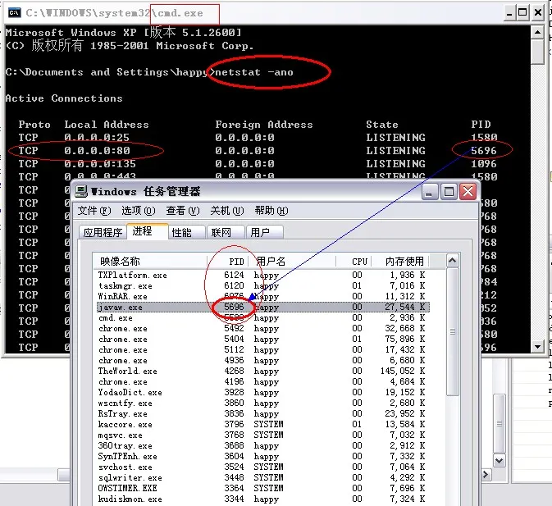Viewport: 552px width, 506px height.
Task: Select the TXPlatform.exe process row
Action: [263, 276]
